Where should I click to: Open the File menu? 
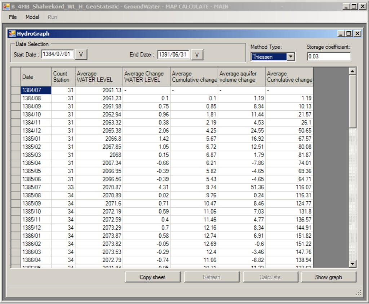tap(13, 17)
